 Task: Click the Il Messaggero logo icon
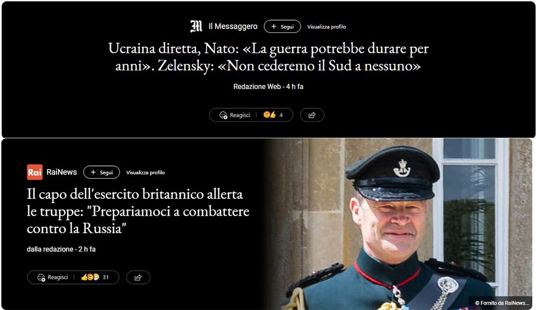pos(196,26)
